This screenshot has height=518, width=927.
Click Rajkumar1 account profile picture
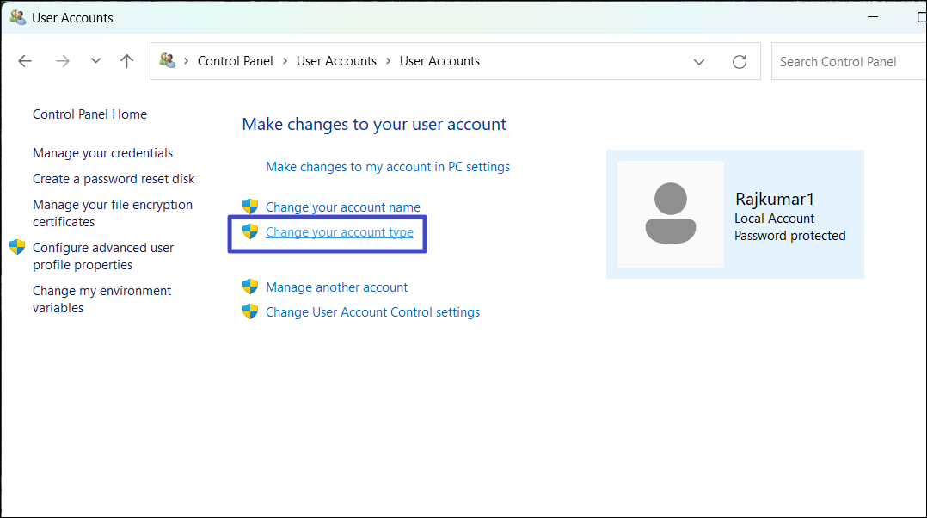[x=670, y=214]
